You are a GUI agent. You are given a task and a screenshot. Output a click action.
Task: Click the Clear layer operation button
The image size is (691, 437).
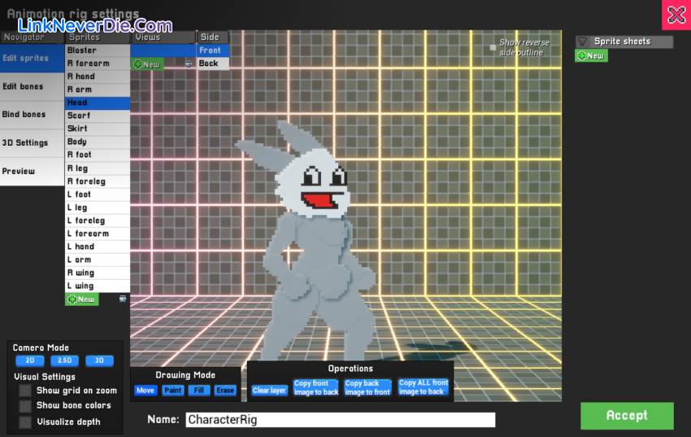269,391
